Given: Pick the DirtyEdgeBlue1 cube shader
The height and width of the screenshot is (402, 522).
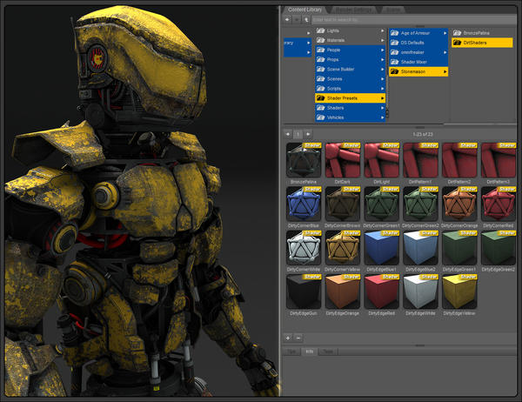Looking at the screenshot, I should [382, 248].
